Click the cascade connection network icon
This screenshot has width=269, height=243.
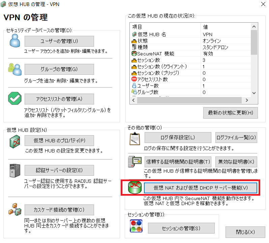tap(15, 210)
